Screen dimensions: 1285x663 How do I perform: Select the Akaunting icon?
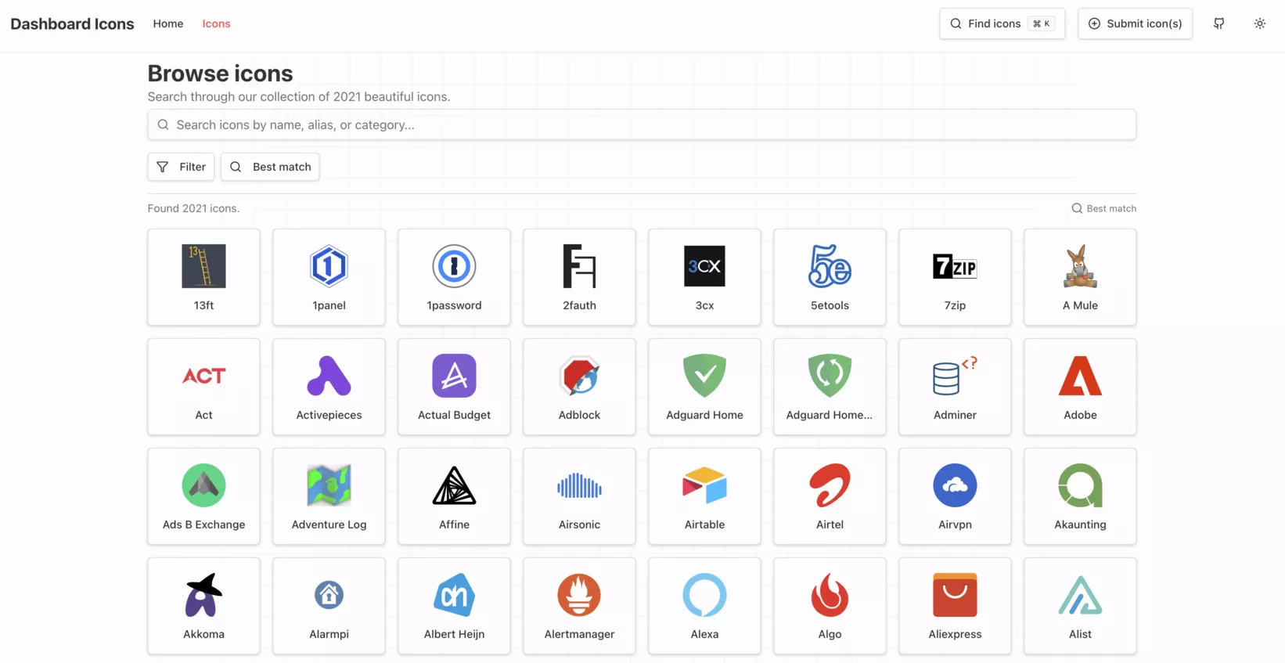point(1080,496)
